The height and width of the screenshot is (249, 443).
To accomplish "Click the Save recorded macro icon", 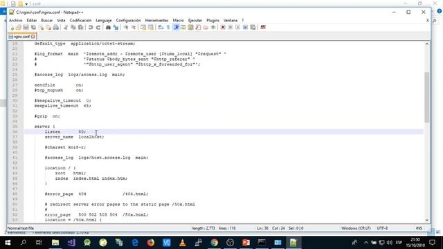I will 253,28.
